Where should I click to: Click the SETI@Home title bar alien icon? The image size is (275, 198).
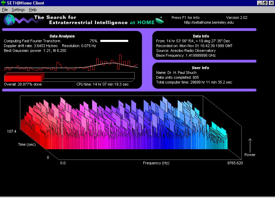3,3
